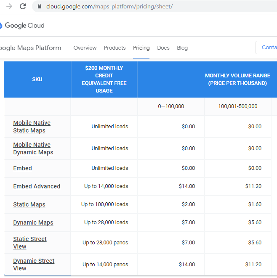Open Mobile Native Dynamic Maps link

(33, 148)
